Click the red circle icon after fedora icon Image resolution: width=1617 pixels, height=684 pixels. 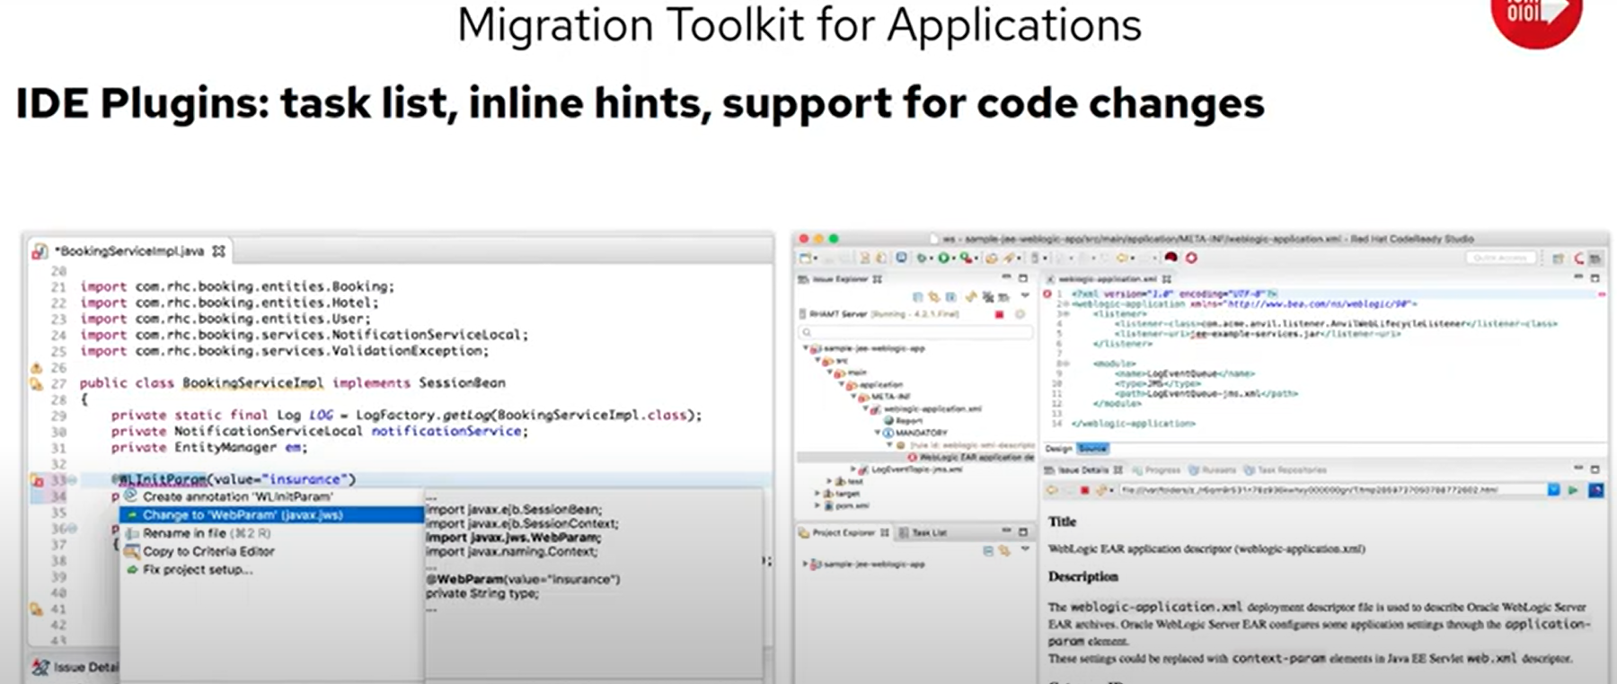tap(1191, 258)
